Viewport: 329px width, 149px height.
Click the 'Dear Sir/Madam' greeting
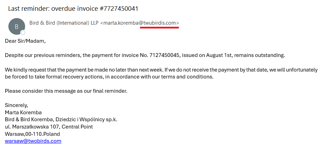(x=25, y=41)
